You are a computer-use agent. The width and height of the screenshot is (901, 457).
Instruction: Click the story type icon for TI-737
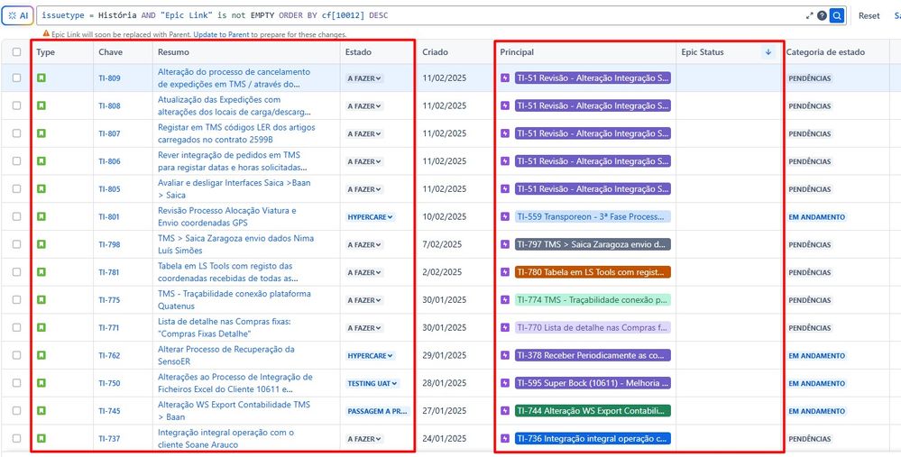point(41,438)
